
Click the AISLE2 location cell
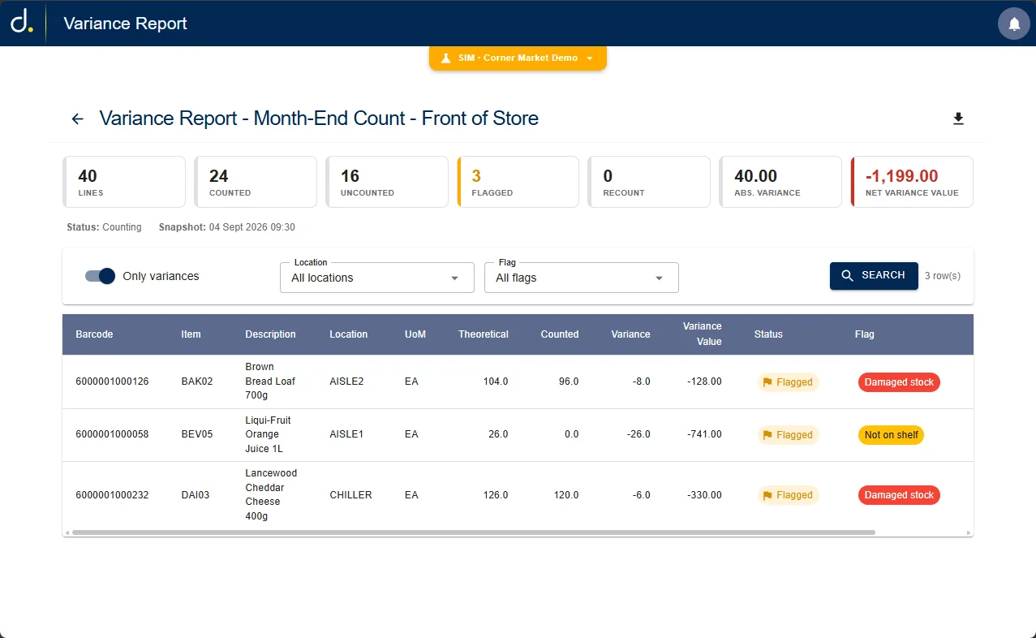click(x=346, y=382)
